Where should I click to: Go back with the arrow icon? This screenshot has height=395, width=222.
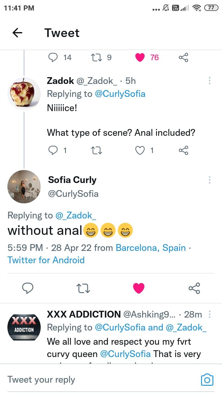(x=18, y=33)
